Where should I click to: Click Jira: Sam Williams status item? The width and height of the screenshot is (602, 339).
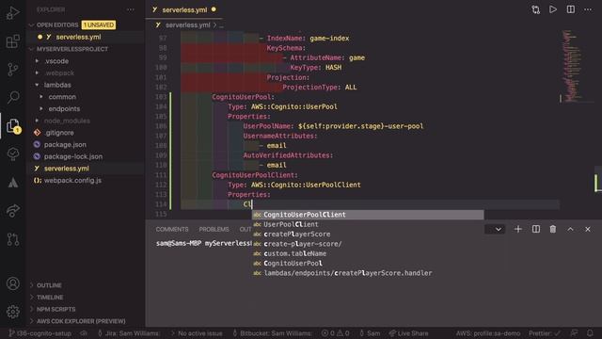128,333
